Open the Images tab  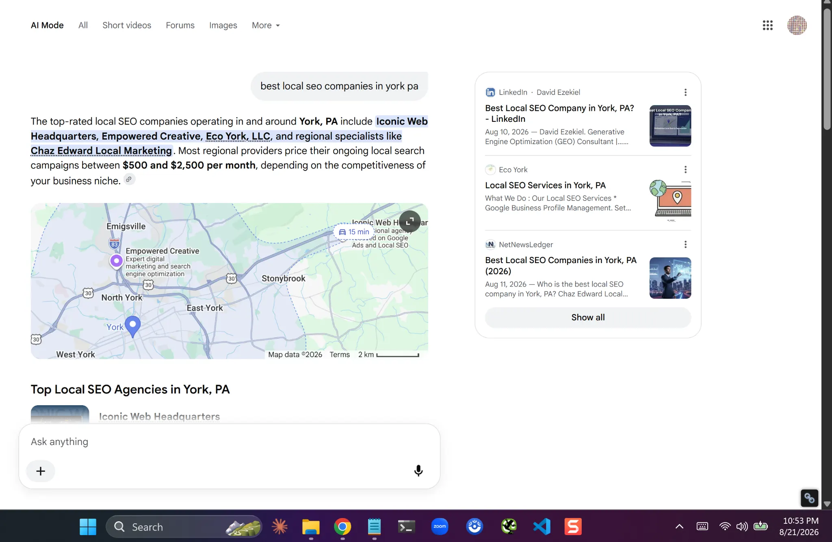[223, 25]
